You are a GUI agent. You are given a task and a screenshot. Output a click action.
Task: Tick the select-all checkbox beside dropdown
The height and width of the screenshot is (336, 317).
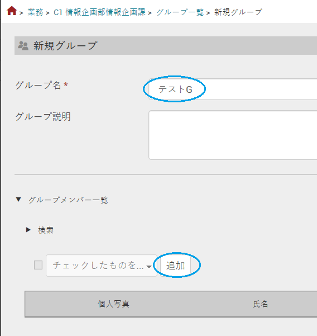pyautogui.click(x=39, y=265)
